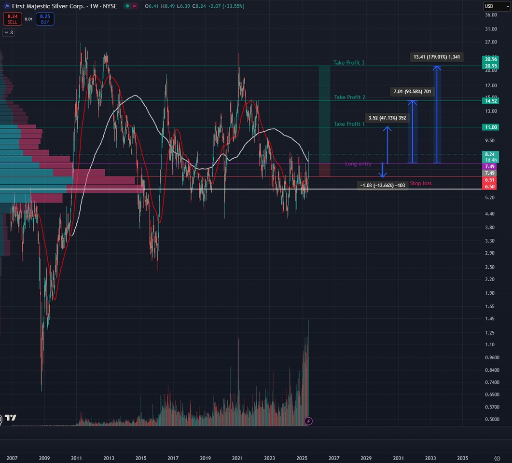Click the open value O6.41
Screen dimensions: 512x463
click(x=152, y=6)
